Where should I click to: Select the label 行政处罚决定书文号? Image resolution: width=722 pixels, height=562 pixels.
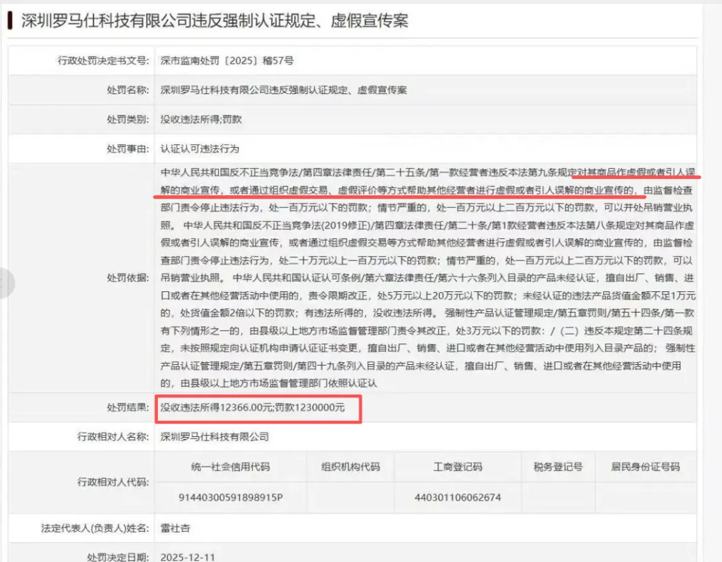tap(103, 61)
